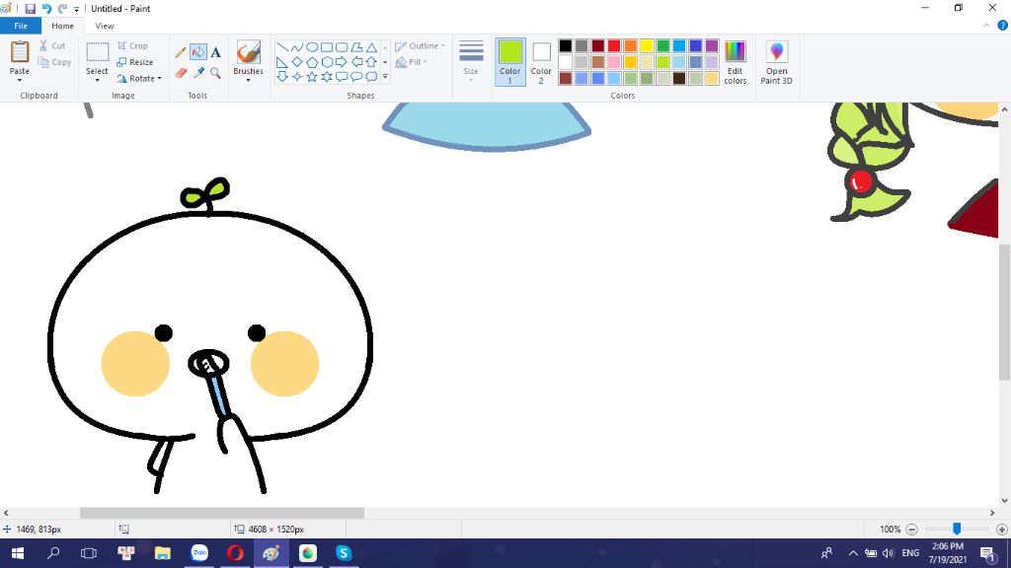
Task: Choose the Triangle shape
Action: (371, 47)
